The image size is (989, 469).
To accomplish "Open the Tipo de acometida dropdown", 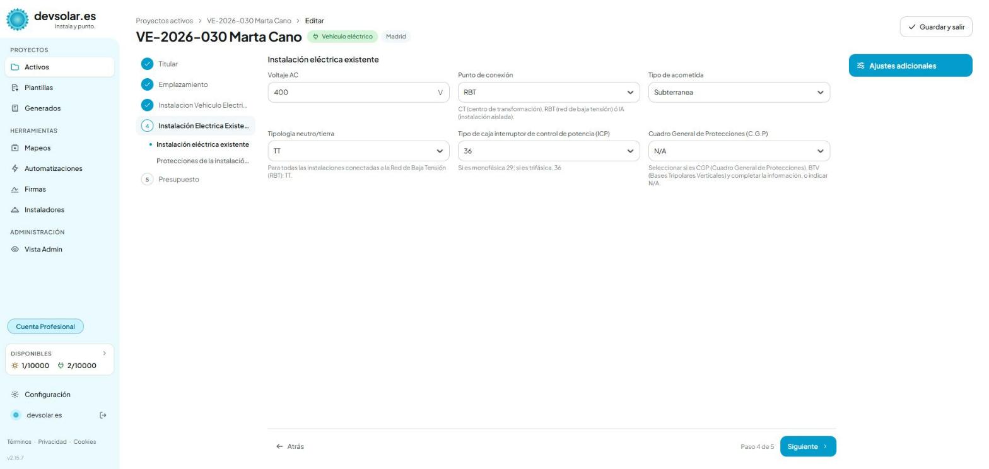I will 739,93.
